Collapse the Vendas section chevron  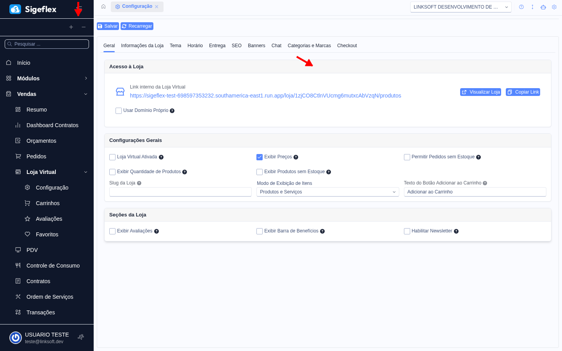click(85, 94)
